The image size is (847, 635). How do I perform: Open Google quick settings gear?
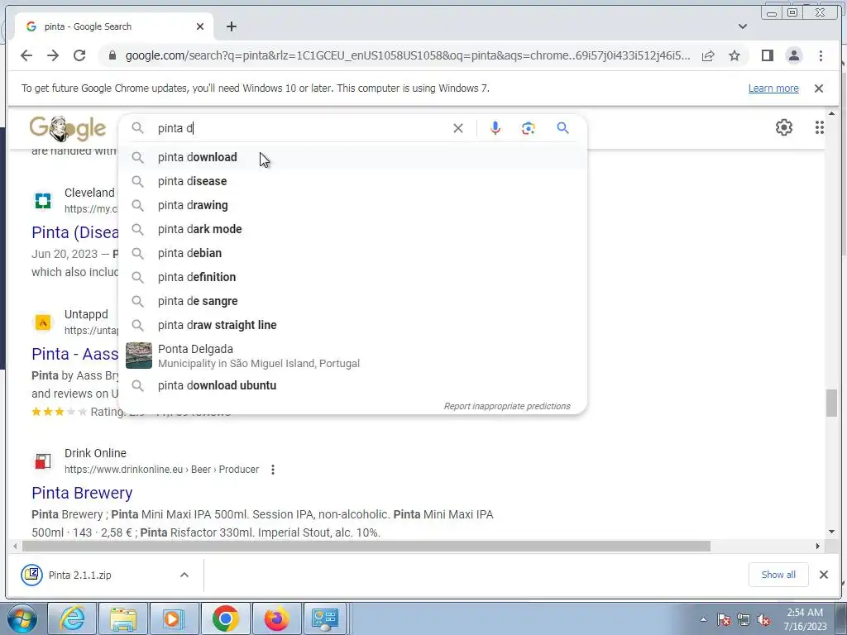(x=784, y=127)
